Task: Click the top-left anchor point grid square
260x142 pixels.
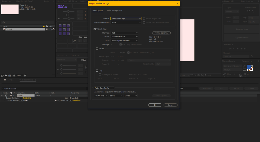Action: (x=60, y=26)
